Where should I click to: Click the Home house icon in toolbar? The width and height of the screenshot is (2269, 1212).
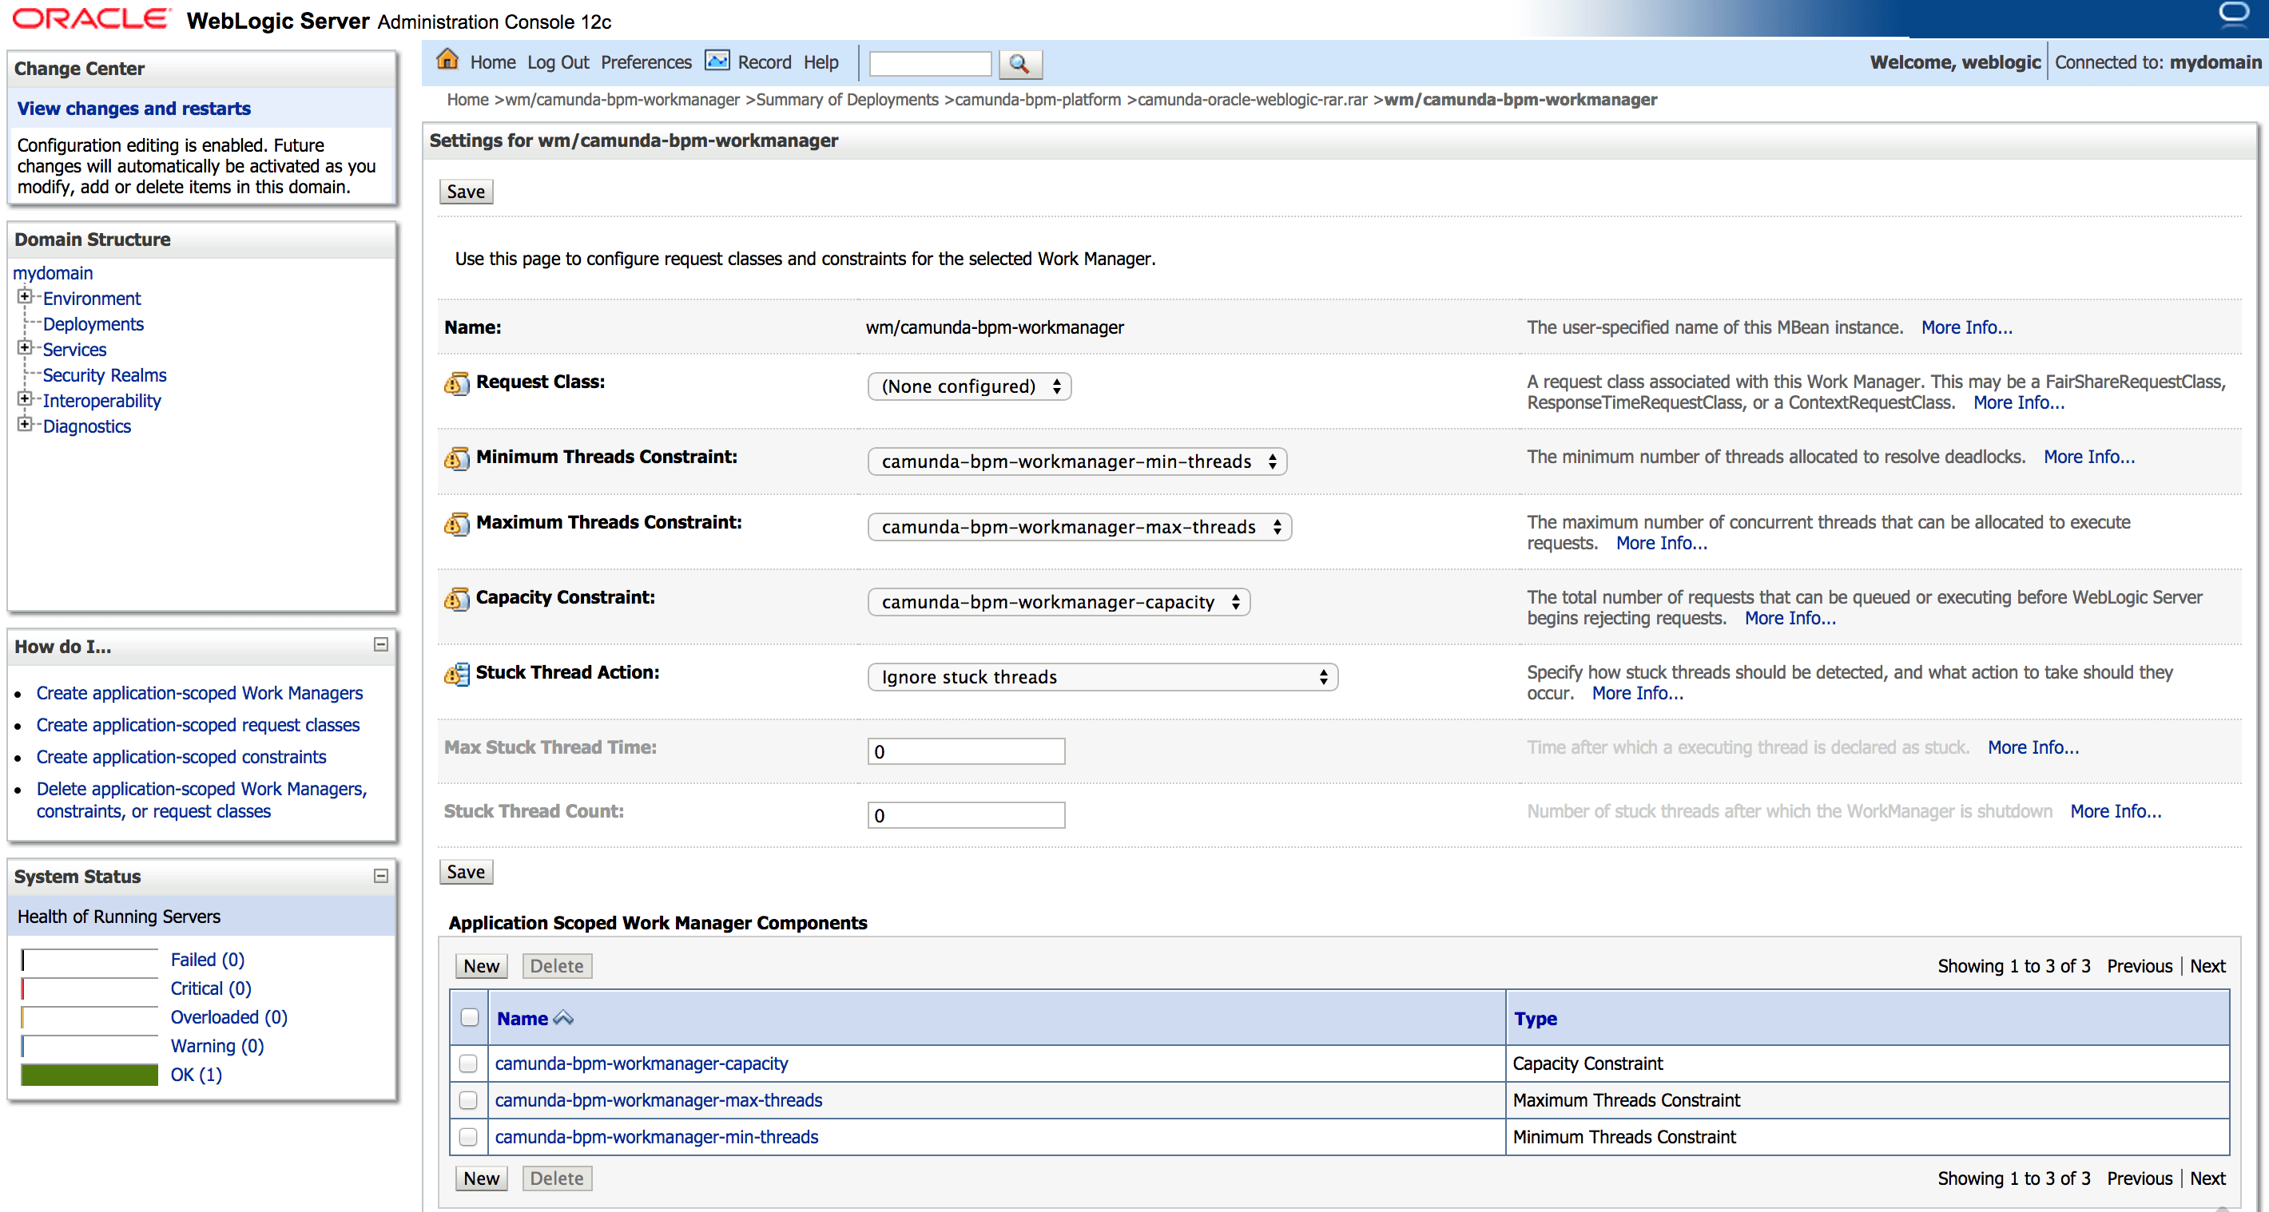coord(447,60)
